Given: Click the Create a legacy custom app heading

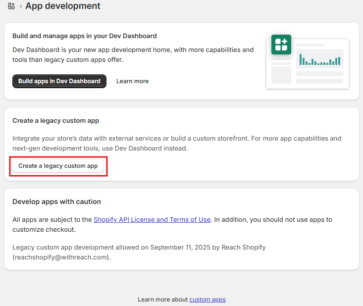Looking at the screenshot, I should 56,121.
